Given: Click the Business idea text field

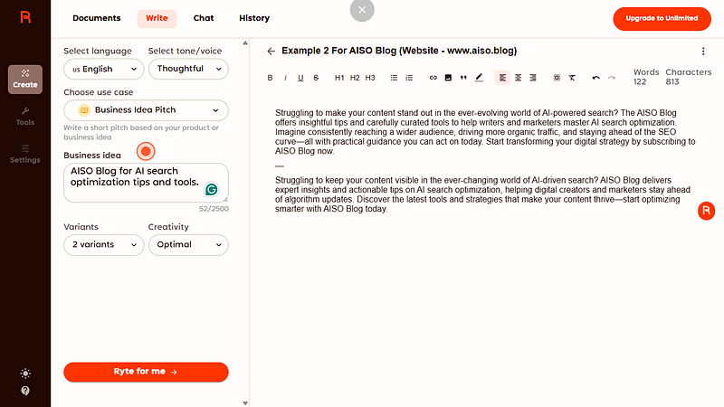Looking at the screenshot, I should (x=146, y=183).
